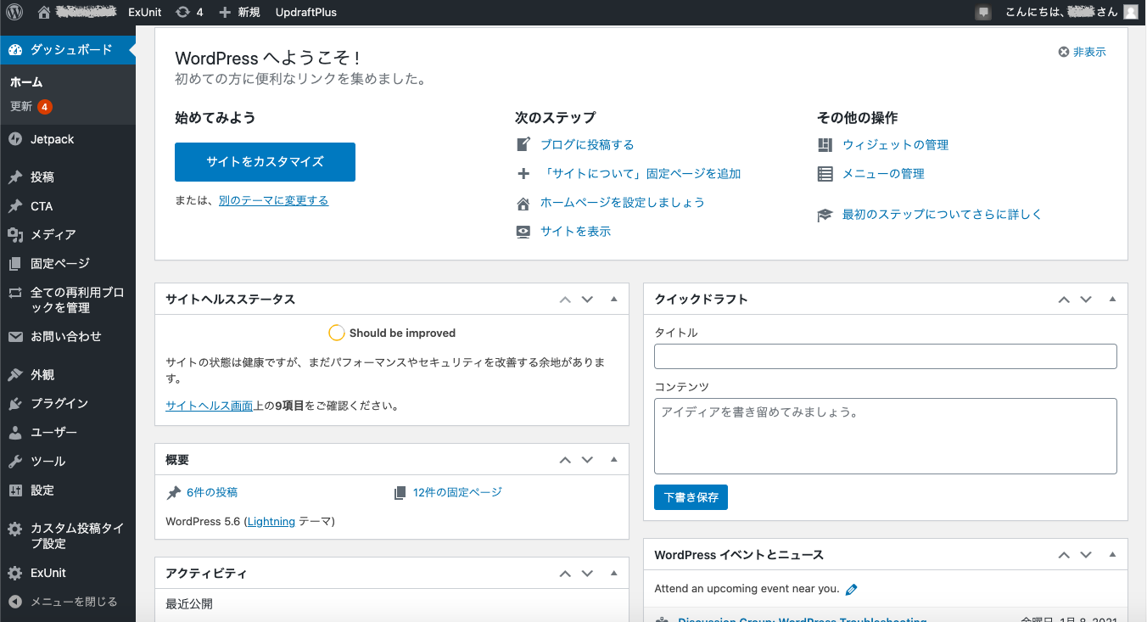1147x622 pixels.
Task: Toggle the 概要 panel triangle
Action: point(614,459)
